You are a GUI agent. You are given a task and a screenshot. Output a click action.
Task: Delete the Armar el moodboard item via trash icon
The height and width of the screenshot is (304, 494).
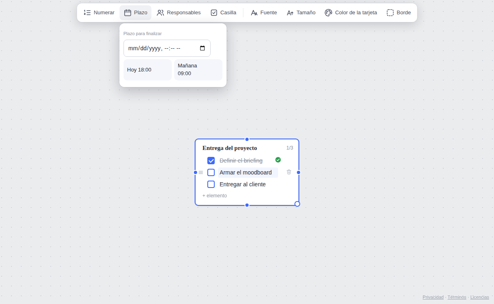click(289, 172)
